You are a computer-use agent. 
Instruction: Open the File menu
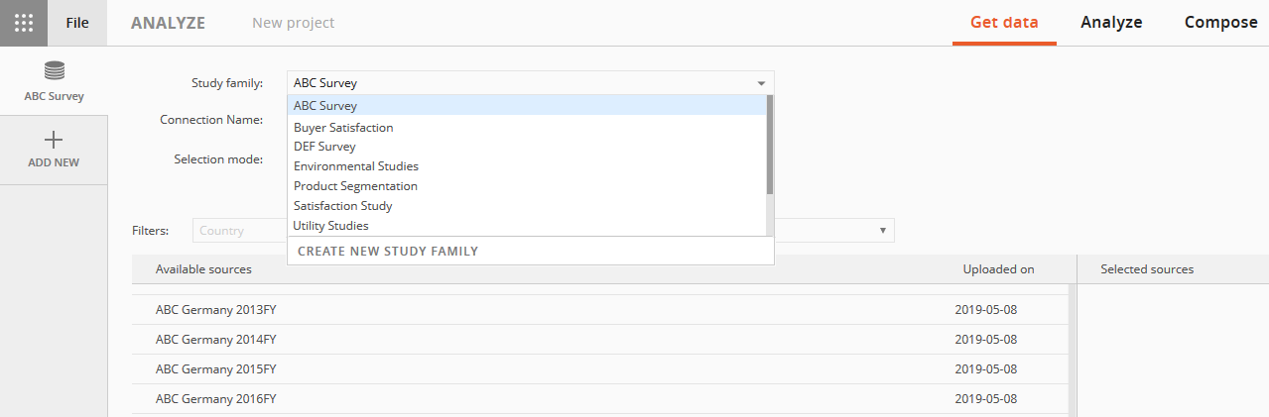77,23
